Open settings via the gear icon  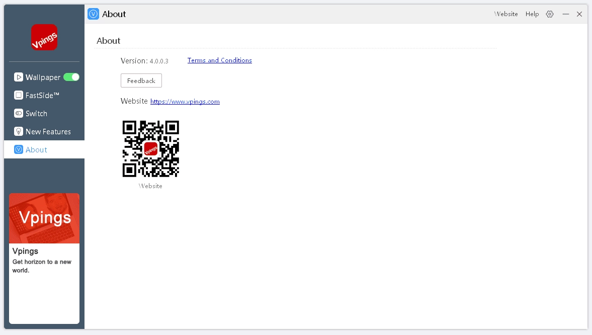[x=550, y=14]
